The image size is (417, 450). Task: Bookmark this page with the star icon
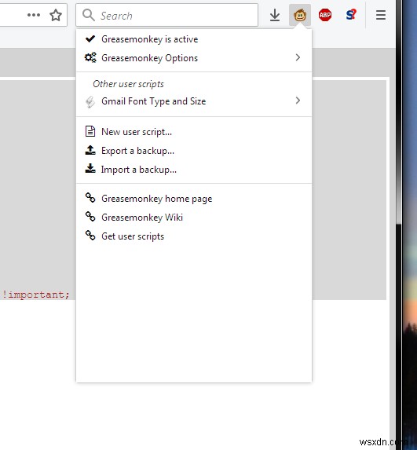coord(56,15)
